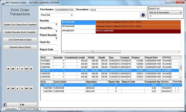Click the Clock No. input field
Image resolution: width=186 pixels, height=112 pixels.
[x=49, y=46]
